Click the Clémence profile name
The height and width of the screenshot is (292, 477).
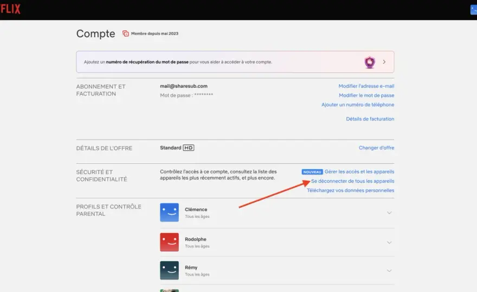(x=196, y=209)
